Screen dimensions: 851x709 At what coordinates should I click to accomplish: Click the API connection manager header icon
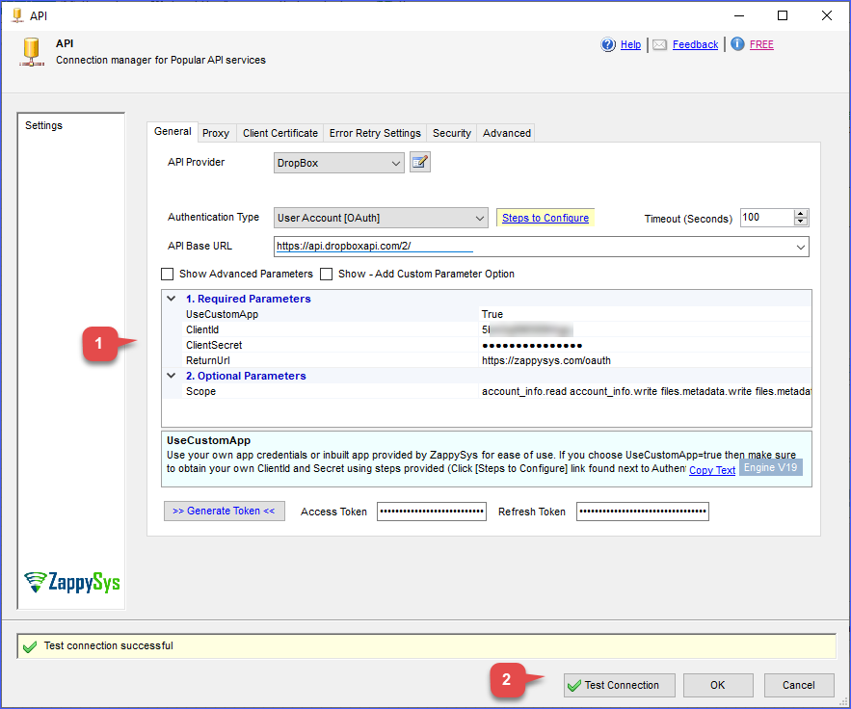[x=32, y=52]
